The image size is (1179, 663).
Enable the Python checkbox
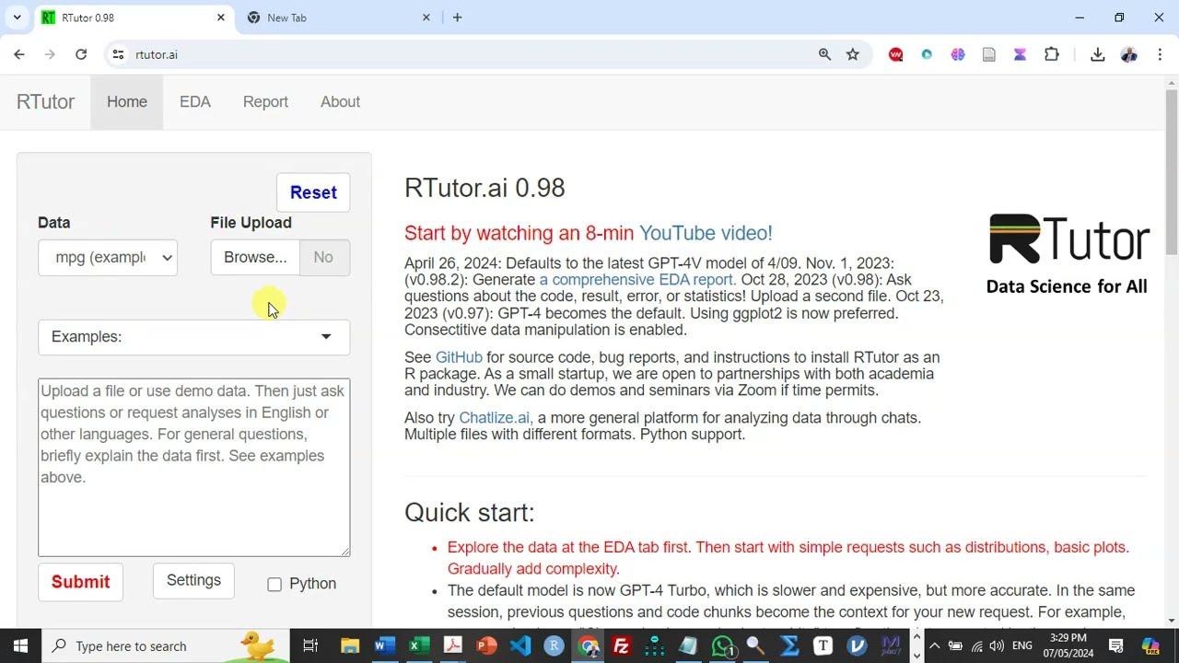(274, 585)
